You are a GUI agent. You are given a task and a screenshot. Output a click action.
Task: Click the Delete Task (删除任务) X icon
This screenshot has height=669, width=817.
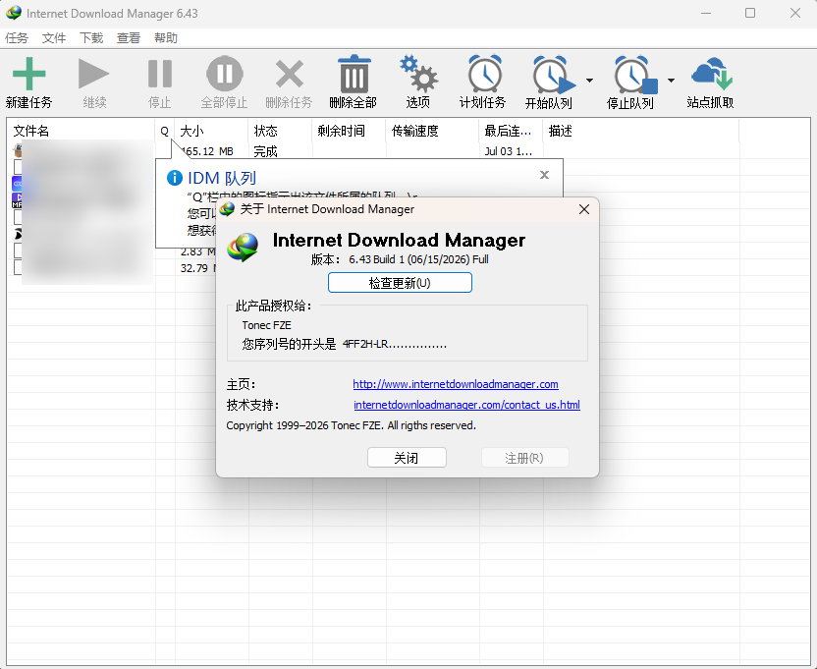289,74
